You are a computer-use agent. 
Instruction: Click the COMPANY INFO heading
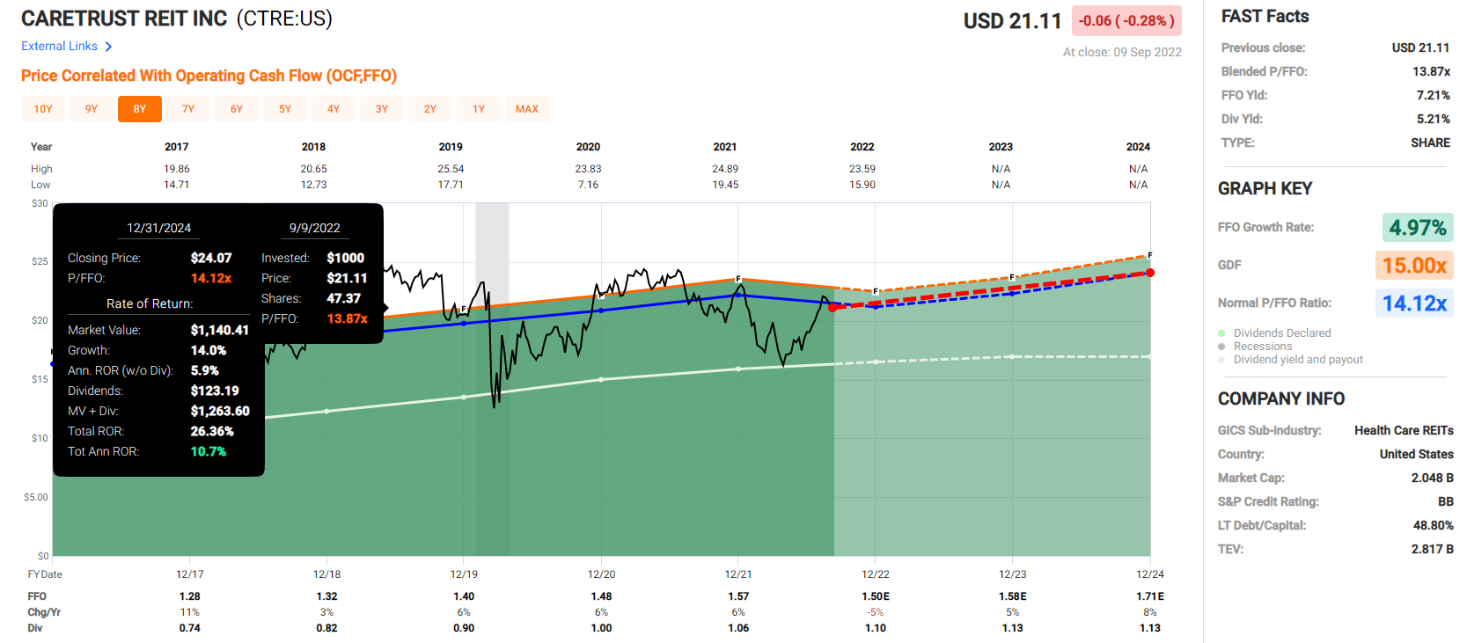pos(1281,398)
